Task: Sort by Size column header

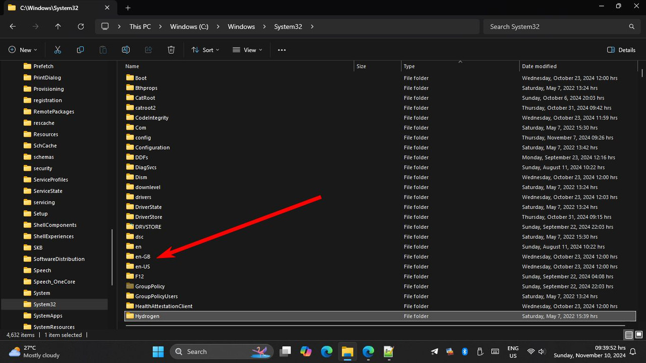Action: click(378, 66)
